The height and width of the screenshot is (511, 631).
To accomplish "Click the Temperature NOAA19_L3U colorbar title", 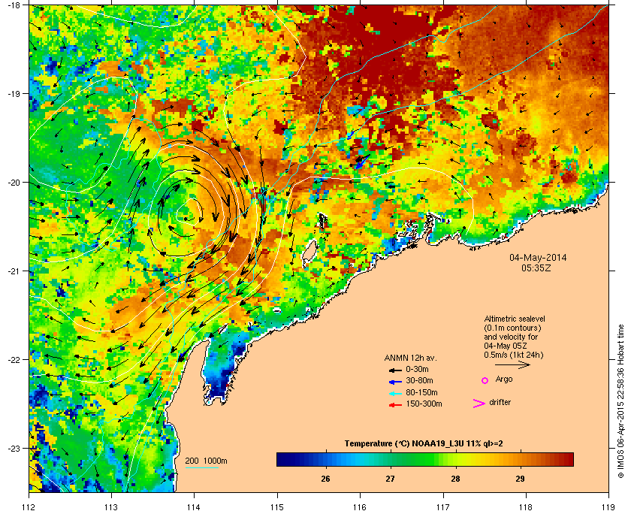I will pyautogui.click(x=424, y=444).
